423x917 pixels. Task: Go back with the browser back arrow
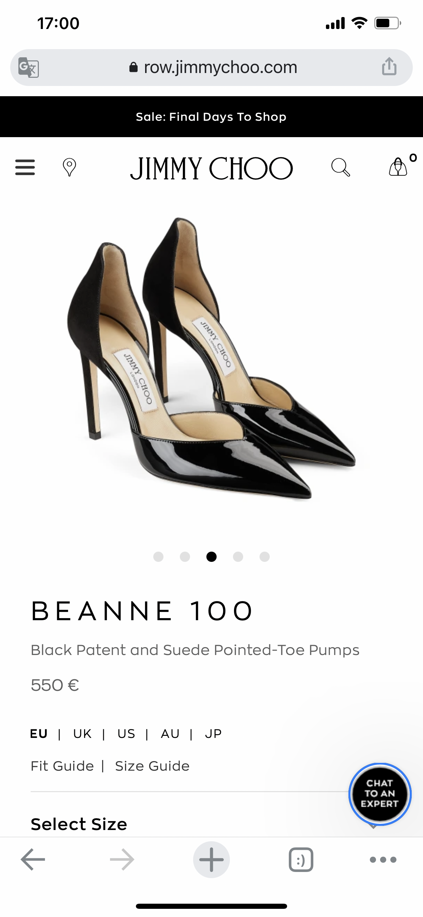point(33,859)
